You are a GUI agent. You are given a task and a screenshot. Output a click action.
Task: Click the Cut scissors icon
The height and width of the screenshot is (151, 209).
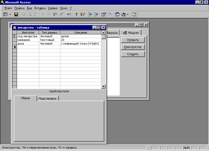tap(43, 14)
